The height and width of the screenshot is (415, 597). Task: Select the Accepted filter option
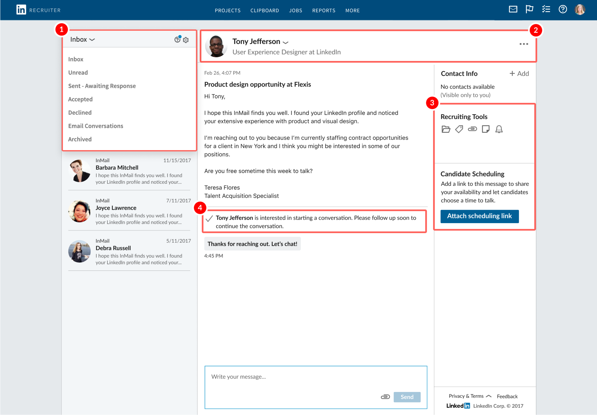(80, 99)
